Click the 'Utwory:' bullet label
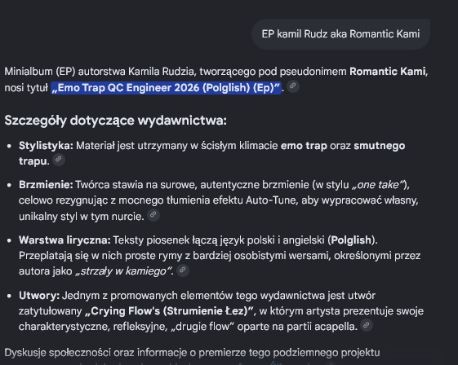This screenshot has width=458, height=365. [39, 295]
